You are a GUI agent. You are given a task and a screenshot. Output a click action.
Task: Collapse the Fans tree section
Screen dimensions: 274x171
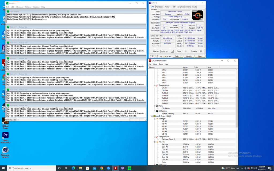[x=155, y=106]
